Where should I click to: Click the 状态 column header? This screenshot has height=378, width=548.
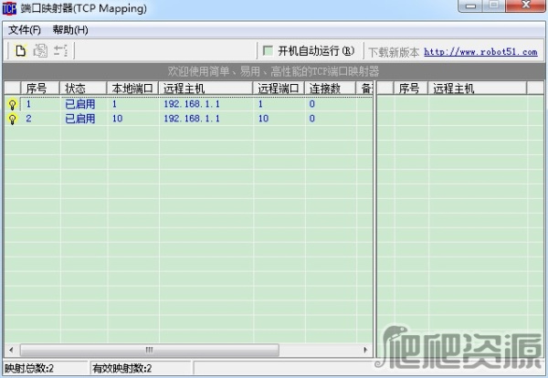click(x=82, y=89)
